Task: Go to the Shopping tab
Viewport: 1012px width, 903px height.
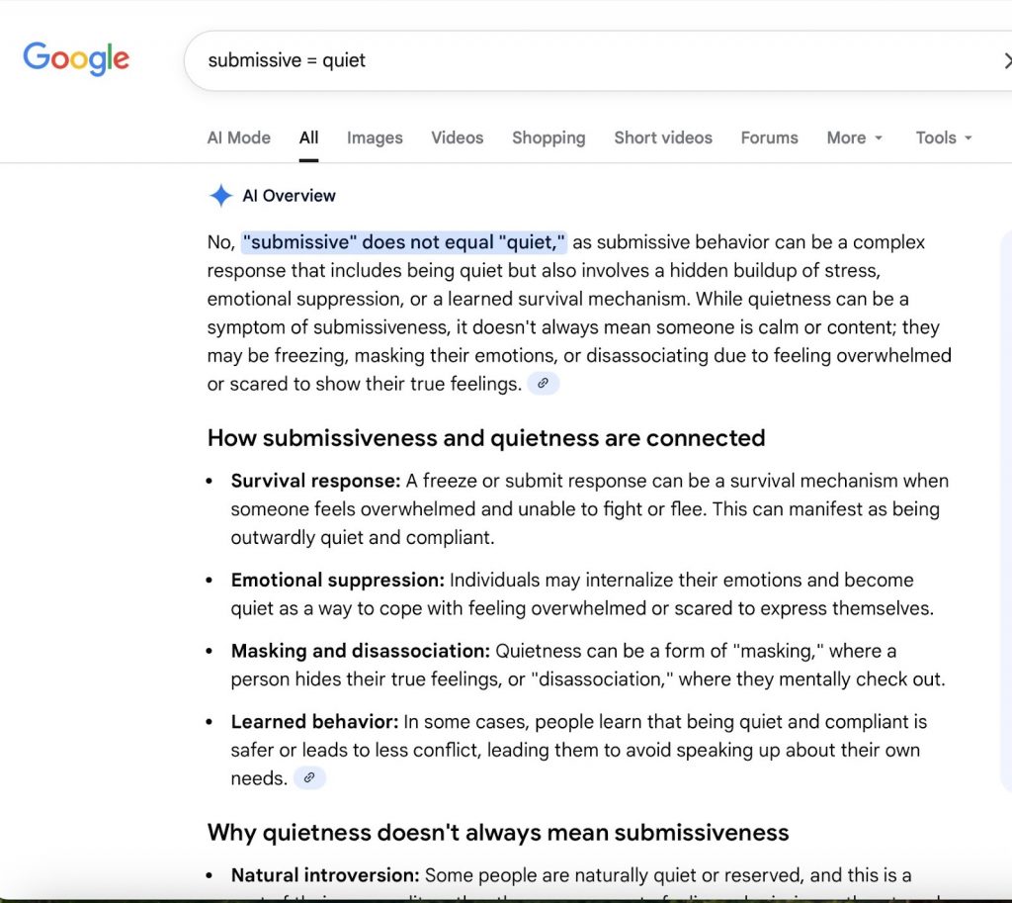Action: pyautogui.click(x=548, y=137)
